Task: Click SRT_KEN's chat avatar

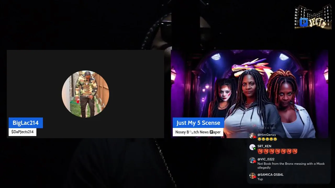Action: 252,147
